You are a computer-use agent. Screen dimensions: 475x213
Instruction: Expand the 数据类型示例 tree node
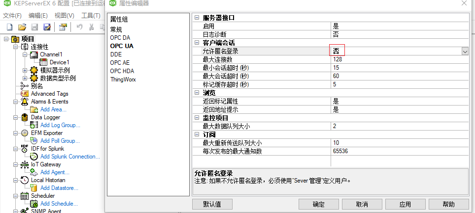(x=25, y=78)
